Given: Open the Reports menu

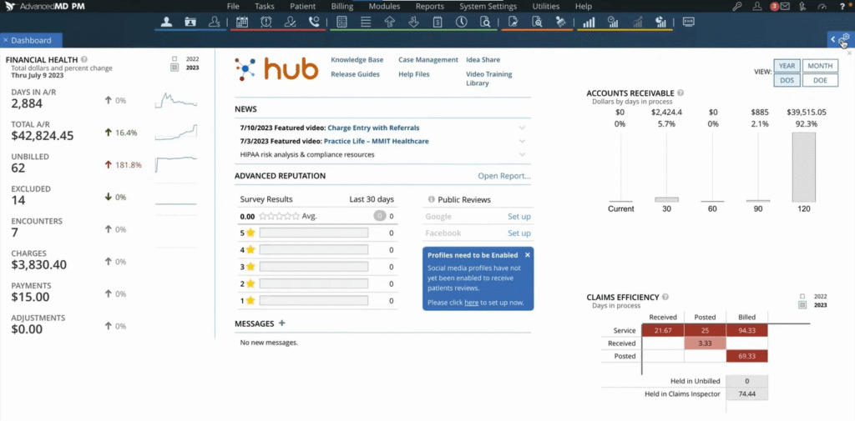Looking at the screenshot, I should click(x=430, y=7).
